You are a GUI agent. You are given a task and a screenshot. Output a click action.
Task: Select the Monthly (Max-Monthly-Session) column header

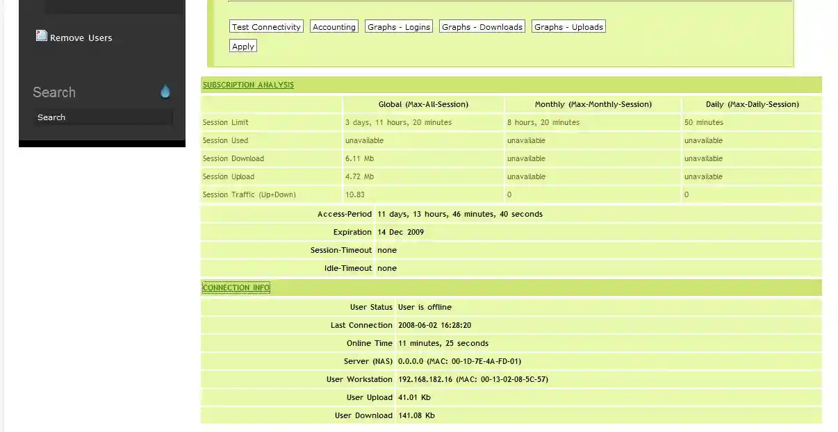pos(593,104)
